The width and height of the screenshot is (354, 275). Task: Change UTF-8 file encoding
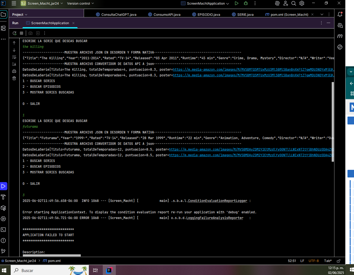coord(314,261)
